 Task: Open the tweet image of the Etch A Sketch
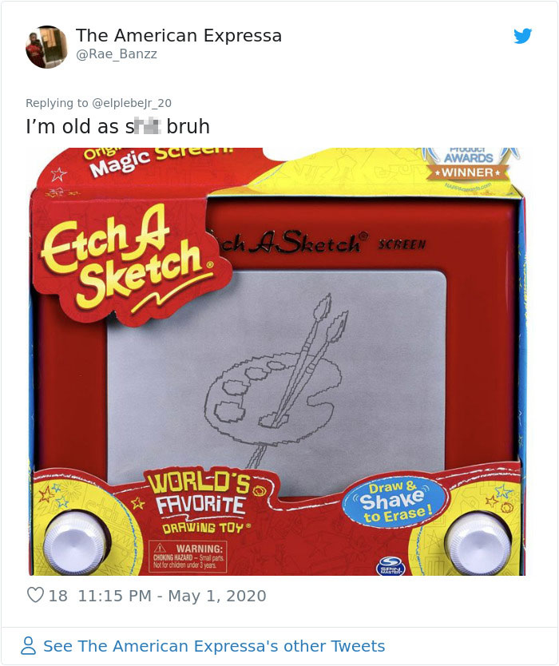click(x=279, y=359)
